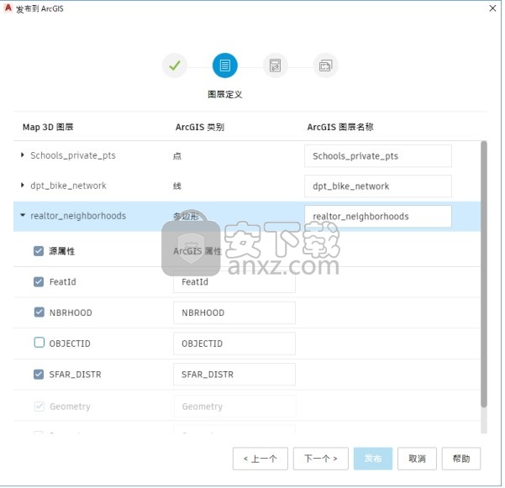
Task: Proceed with the 下一个 button
Action: coord(321,459)
